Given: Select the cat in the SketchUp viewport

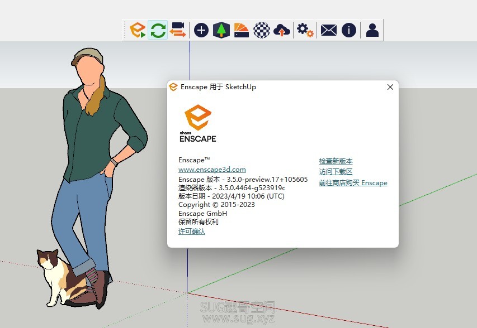Looking at the screenshot, I should tap(56, 278).
